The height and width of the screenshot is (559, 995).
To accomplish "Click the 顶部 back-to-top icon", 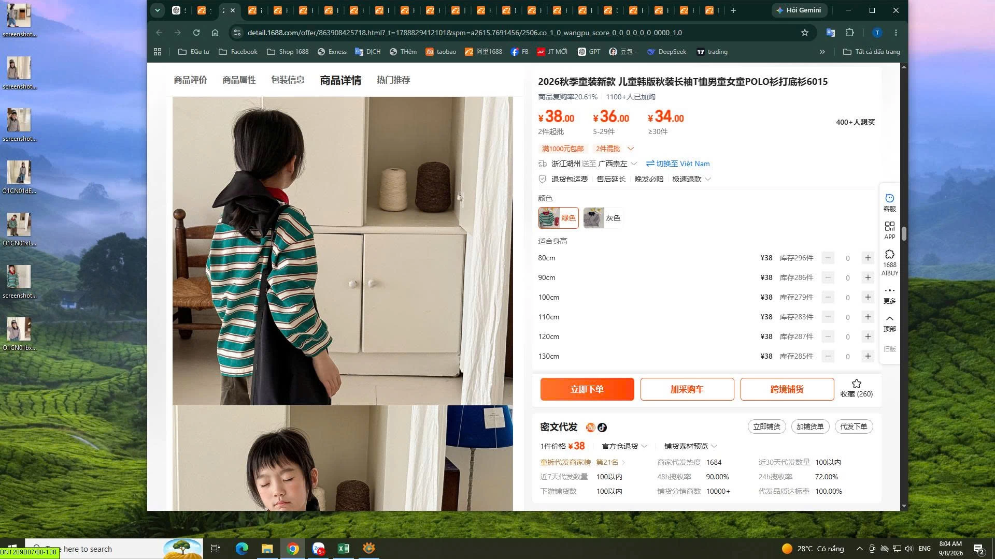I will pyautogui.click(x=889, y=323).
